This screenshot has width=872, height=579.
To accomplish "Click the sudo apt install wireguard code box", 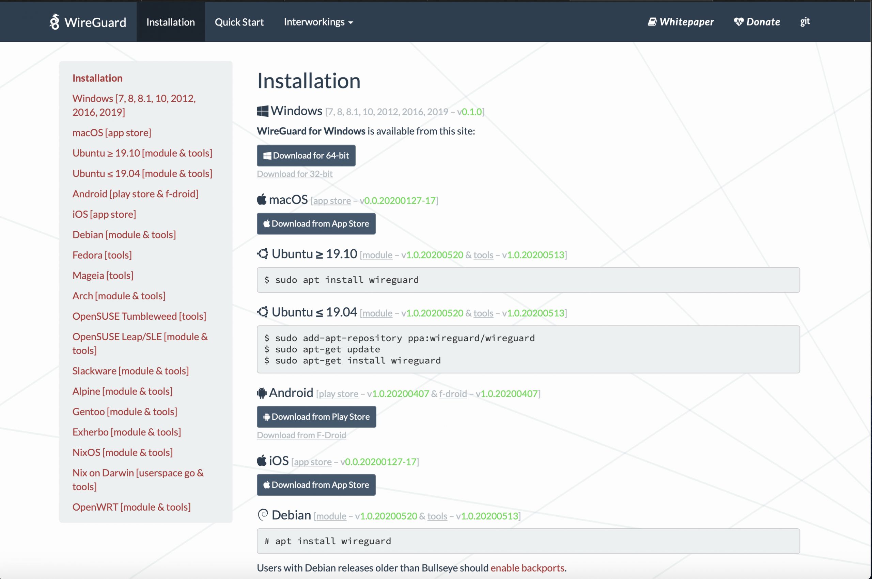I will tap(528, 280).
